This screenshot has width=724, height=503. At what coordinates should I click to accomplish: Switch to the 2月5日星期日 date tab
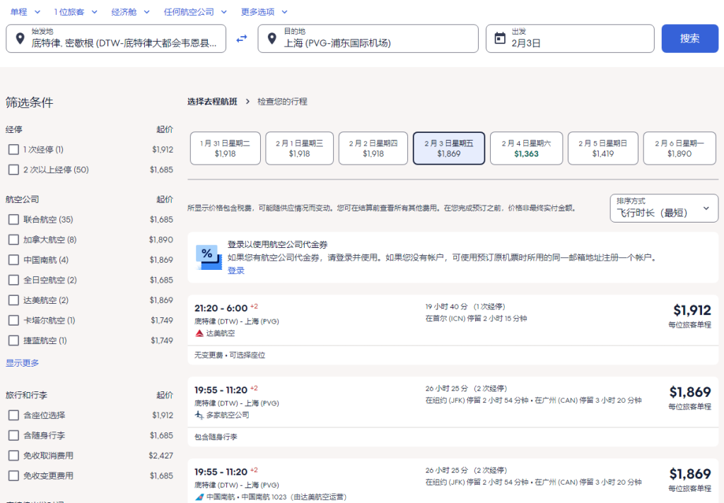click(603, 148)
